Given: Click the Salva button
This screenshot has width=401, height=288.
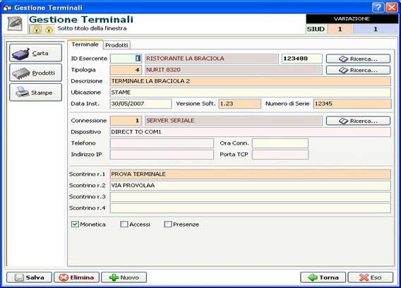Looking at the screenshot, I should [29, 277].
